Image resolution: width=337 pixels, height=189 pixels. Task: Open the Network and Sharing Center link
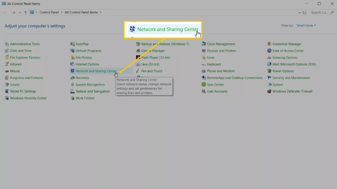coord(96,71)
